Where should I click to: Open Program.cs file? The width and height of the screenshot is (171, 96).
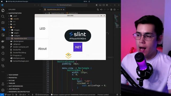(x=17, y=55)
